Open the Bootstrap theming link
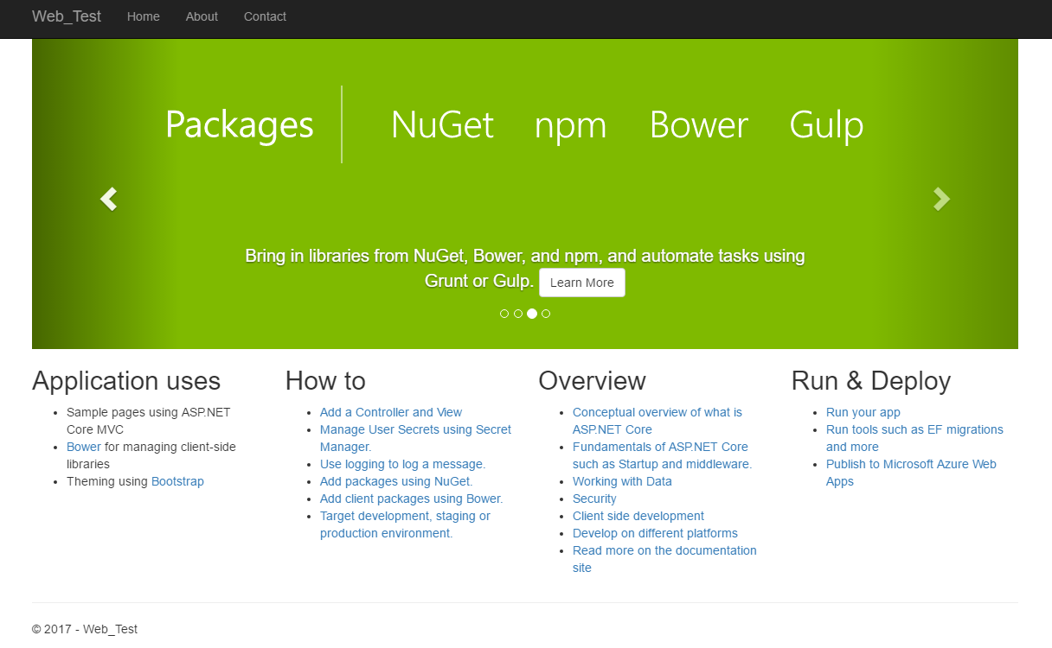This screenshot has width=1052, height=648. pyautogui.click(x=177, y=481)
